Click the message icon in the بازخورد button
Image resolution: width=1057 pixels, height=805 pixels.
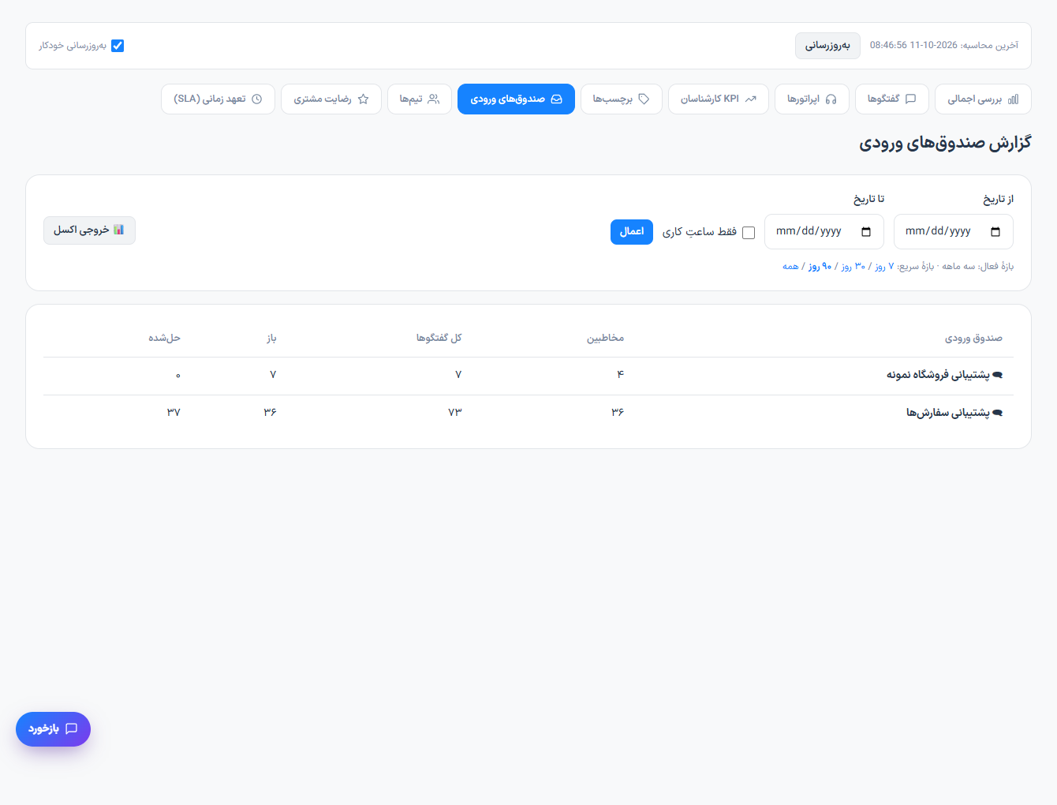pyautogui.click(x=71, y=729)
